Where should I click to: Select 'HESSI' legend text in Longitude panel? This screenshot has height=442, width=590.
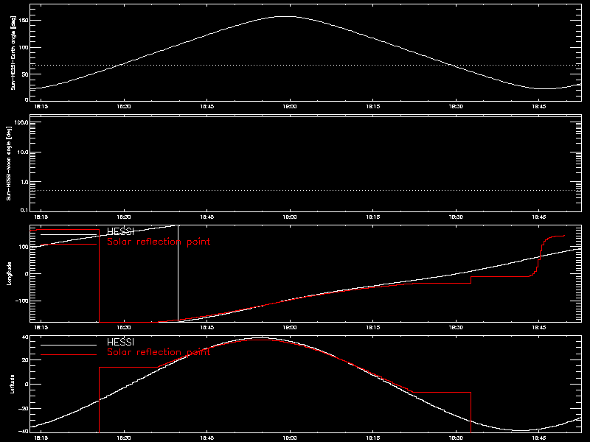(x=120, y=232)
